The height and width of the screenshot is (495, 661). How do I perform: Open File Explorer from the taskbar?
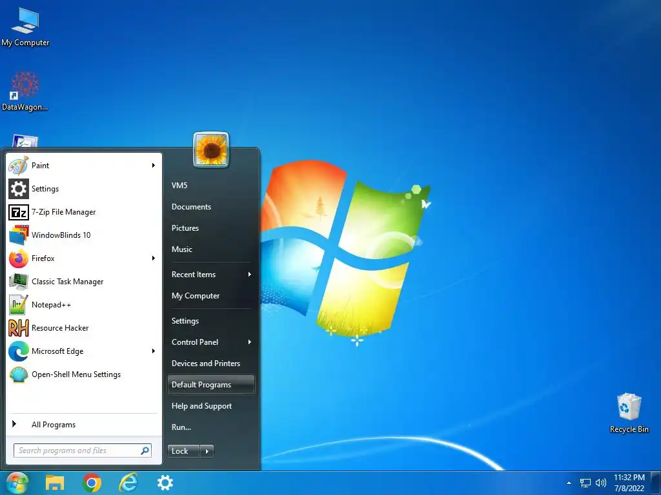click(x=55, y=483)
